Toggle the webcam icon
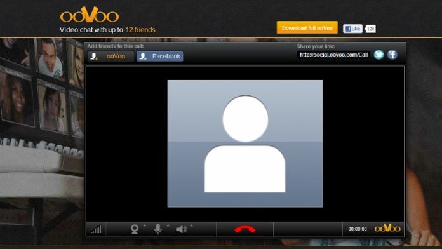This screenshot has width=442, height=249. pos(135,229)
